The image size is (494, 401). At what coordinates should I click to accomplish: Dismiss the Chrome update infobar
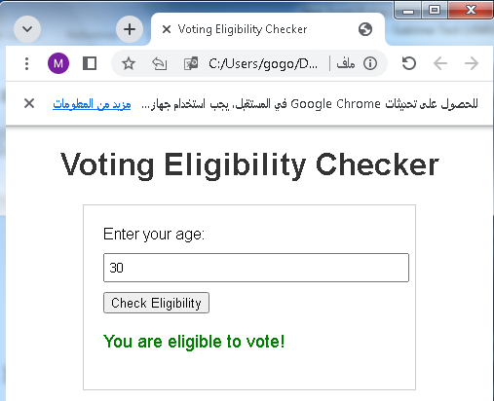(29, 104)
